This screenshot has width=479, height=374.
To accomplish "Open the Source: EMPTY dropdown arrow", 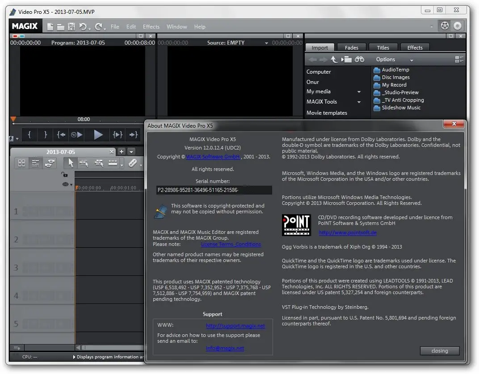I will tap(266, 43).
